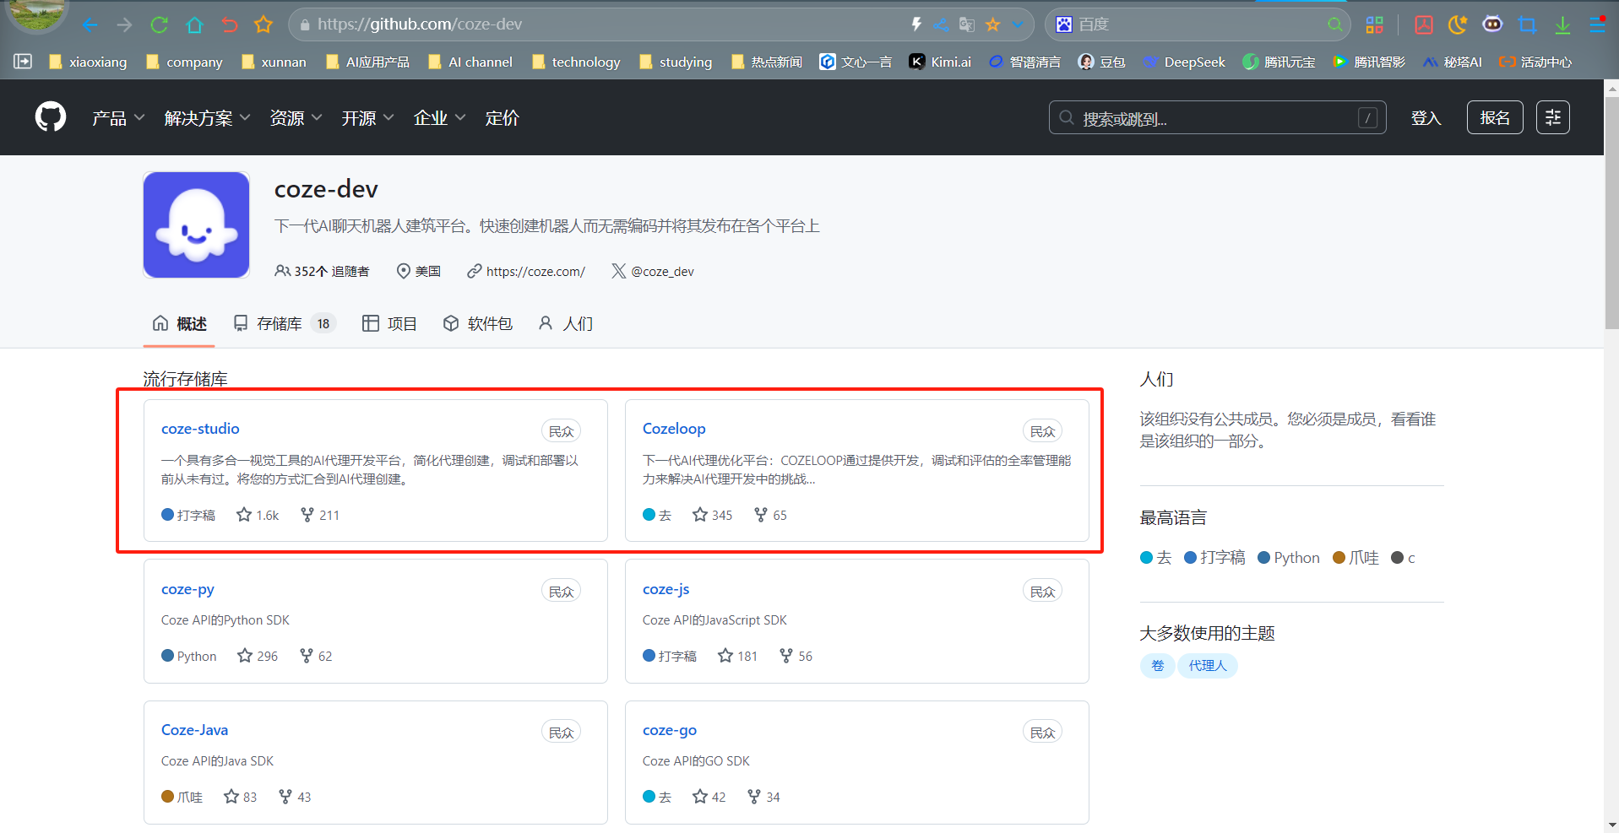Screen dimensions: 1619x833
Task: Click the orange star icon in address bar
Action: tap(993, 24)
